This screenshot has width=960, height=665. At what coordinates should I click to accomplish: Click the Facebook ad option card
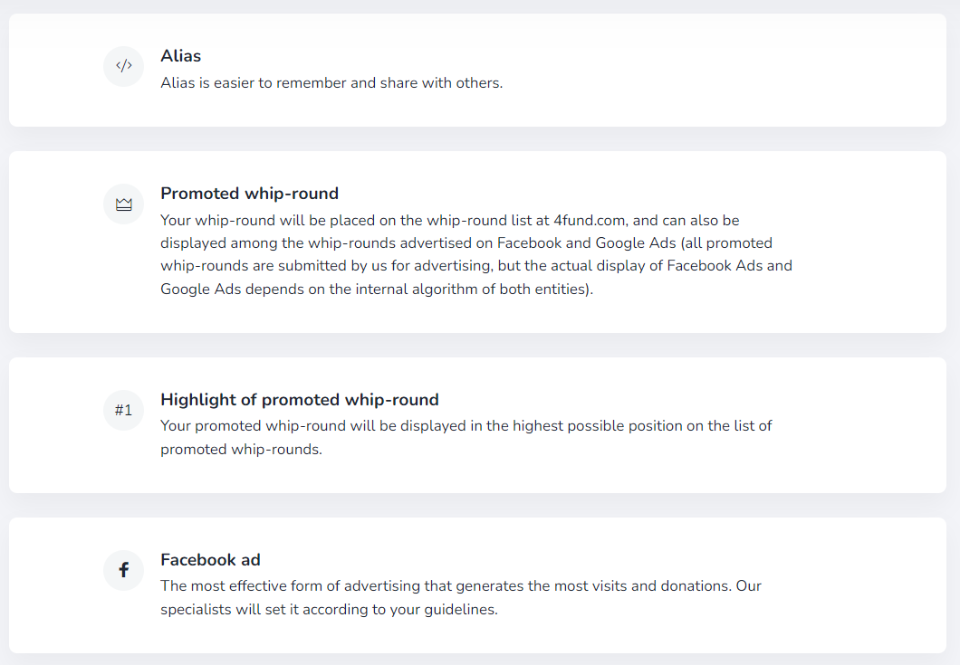pos(477,585)
